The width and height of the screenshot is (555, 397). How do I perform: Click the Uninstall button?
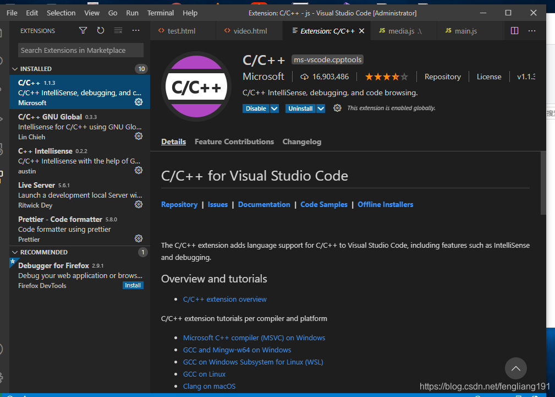point(300,108)
